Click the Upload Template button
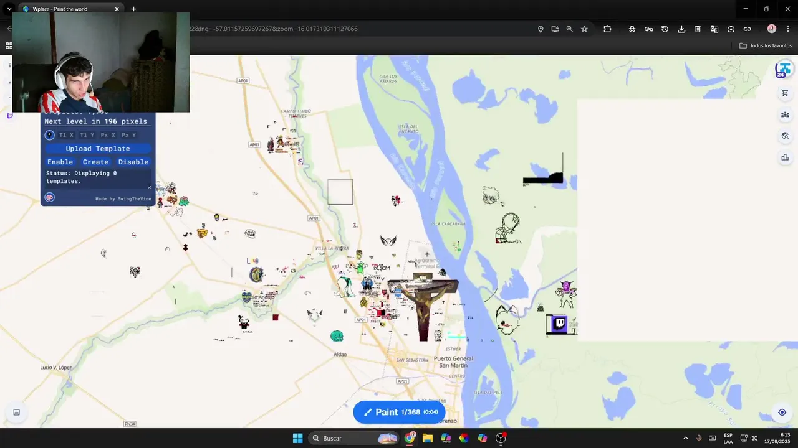This screenshot has width=798, height=448. pos(98,149)
